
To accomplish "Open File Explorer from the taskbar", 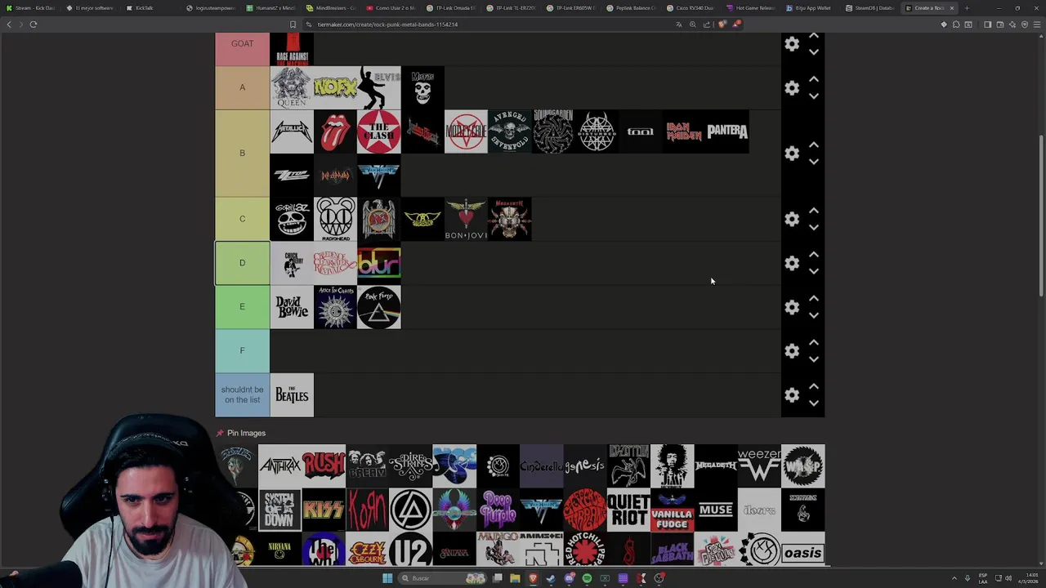I will click(x=515, y=578).
